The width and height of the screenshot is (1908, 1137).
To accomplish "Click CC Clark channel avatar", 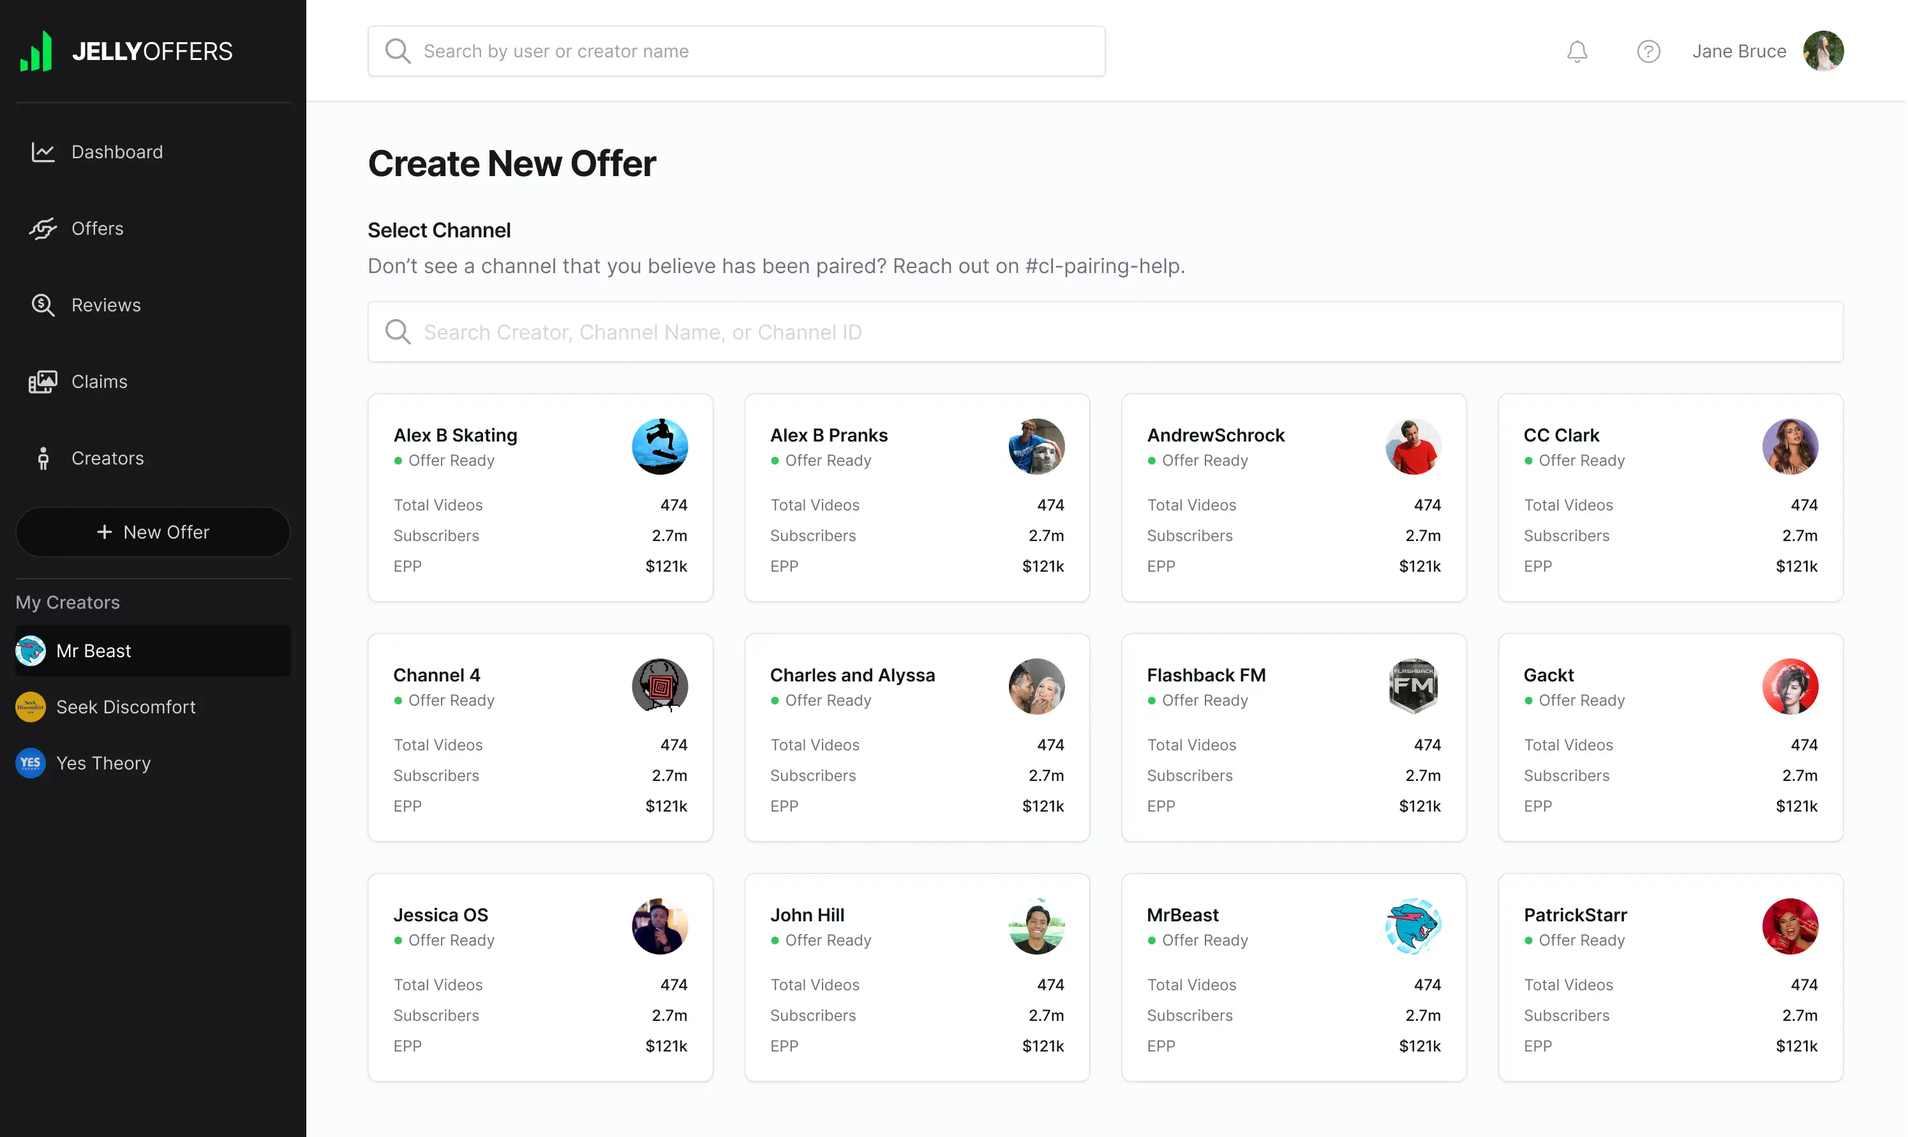I will pos(1790,447).
